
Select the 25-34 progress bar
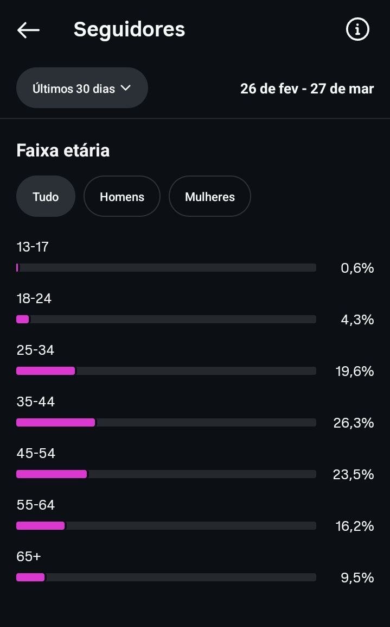[166, 371]
